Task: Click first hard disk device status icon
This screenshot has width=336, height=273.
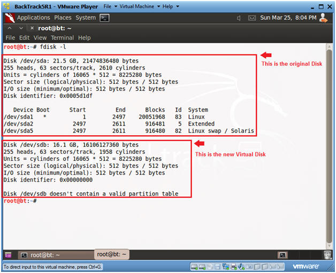Action: point(194,267)
